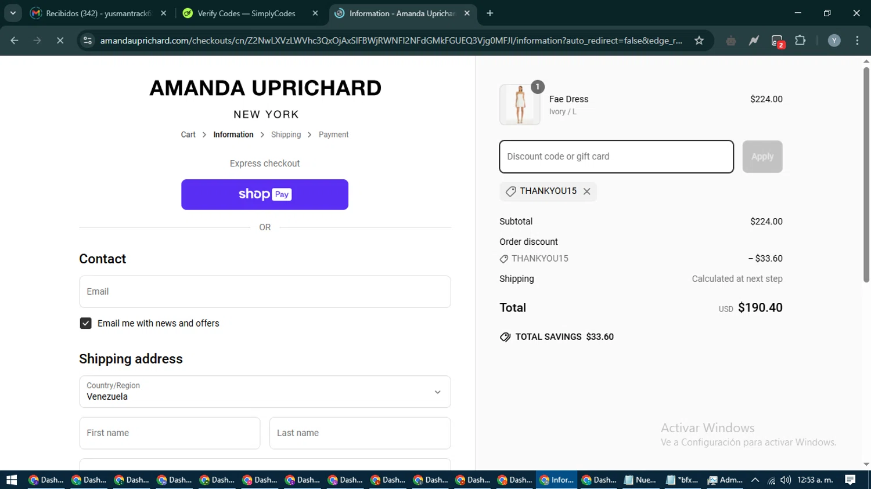Click the address bar URL
Image resolution: width=871 pixels, height=489 pixels.
391,41
